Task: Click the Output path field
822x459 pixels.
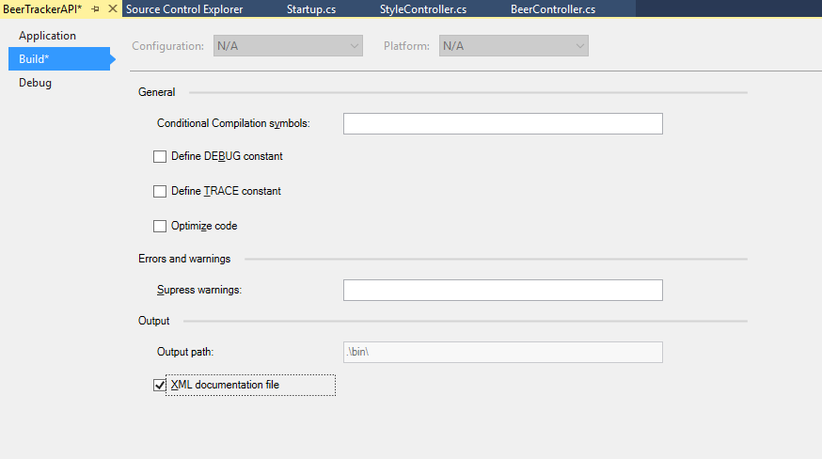Action: coord(502,353)
